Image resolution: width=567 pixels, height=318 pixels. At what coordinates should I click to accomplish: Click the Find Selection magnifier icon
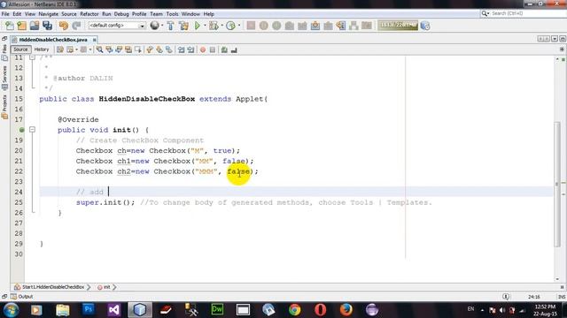[99, 49]
